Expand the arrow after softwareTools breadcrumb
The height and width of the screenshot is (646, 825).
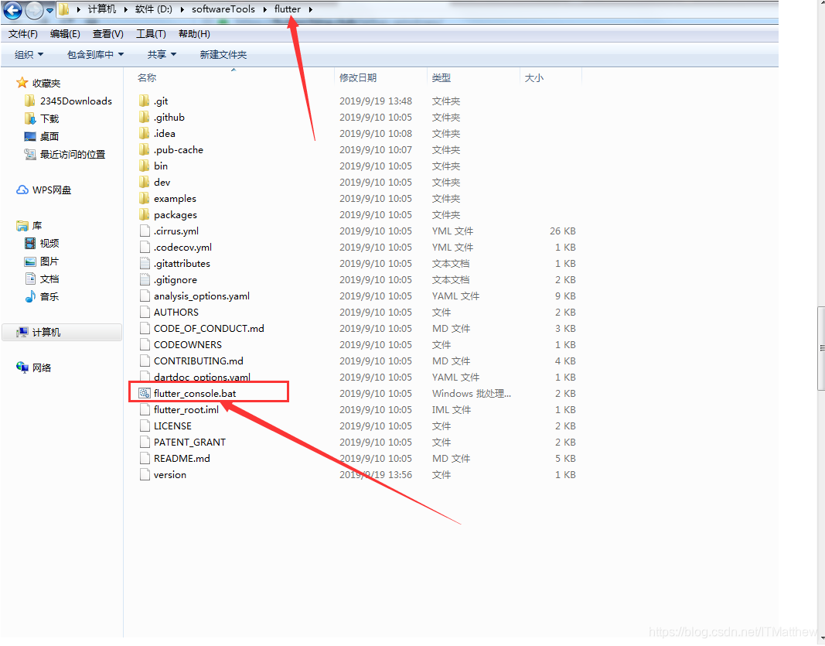click(265, 9)
